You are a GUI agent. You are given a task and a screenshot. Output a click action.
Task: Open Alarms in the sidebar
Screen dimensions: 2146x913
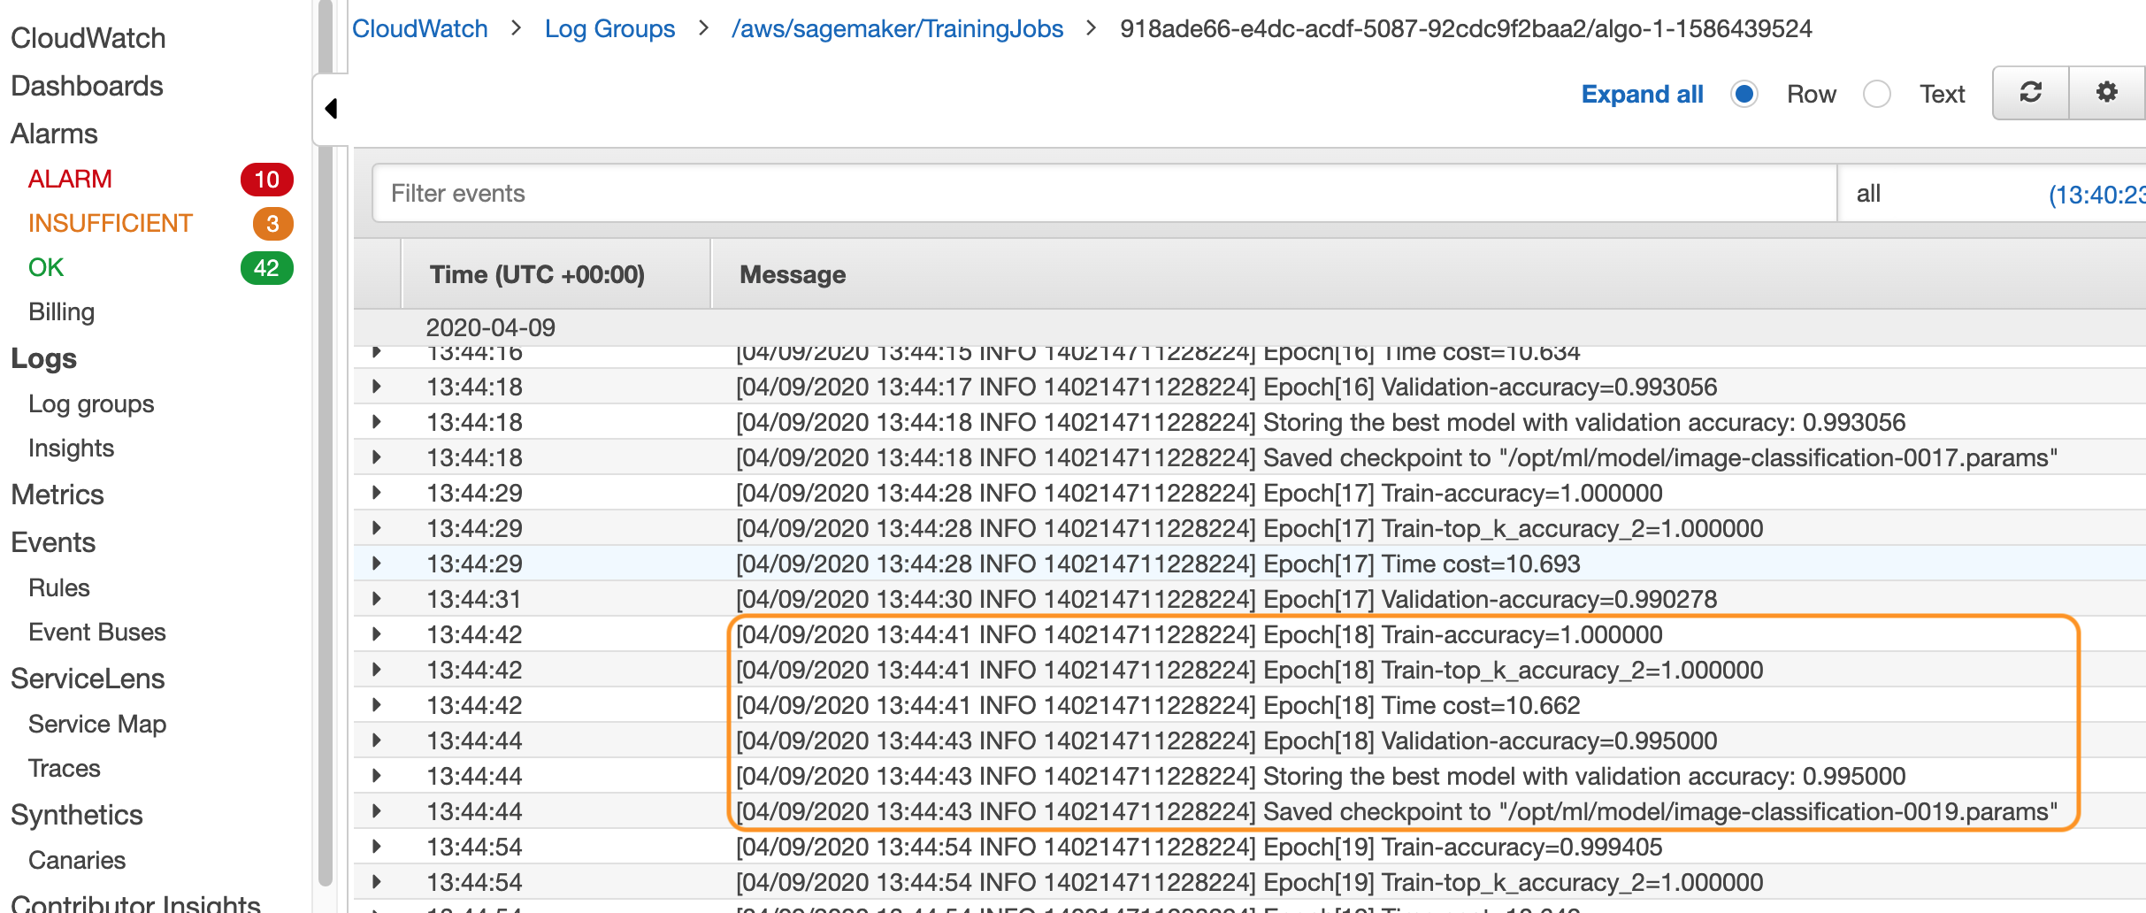54,134
